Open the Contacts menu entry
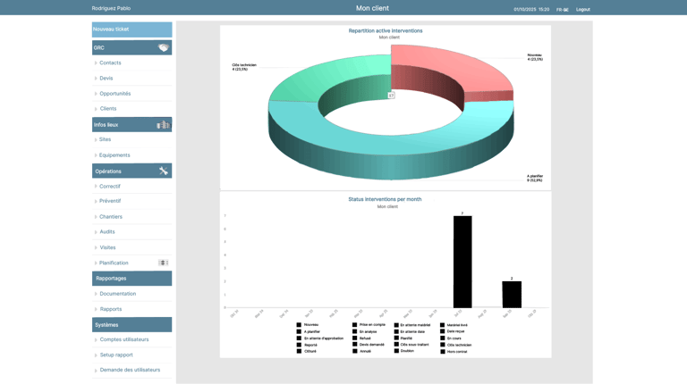The width and height of the screenshot is (687, 384). pyautogui.click(x=110, y=63)
